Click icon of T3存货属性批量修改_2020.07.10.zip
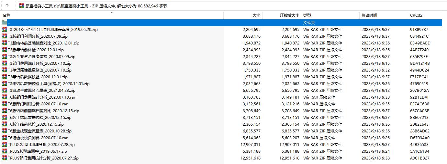The height and width of the screenshot is (164, 447). [4, 70]
